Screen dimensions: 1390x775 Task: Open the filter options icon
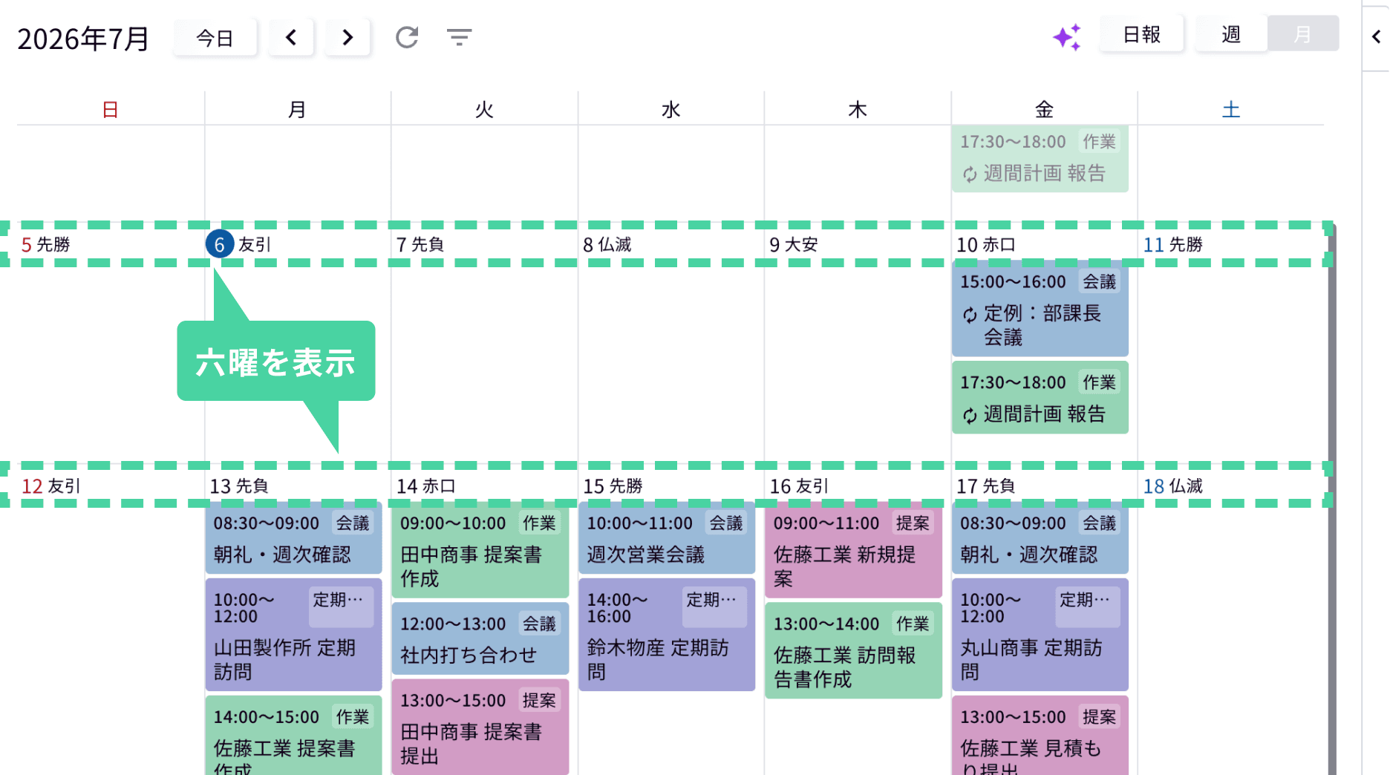coord(459,36)
